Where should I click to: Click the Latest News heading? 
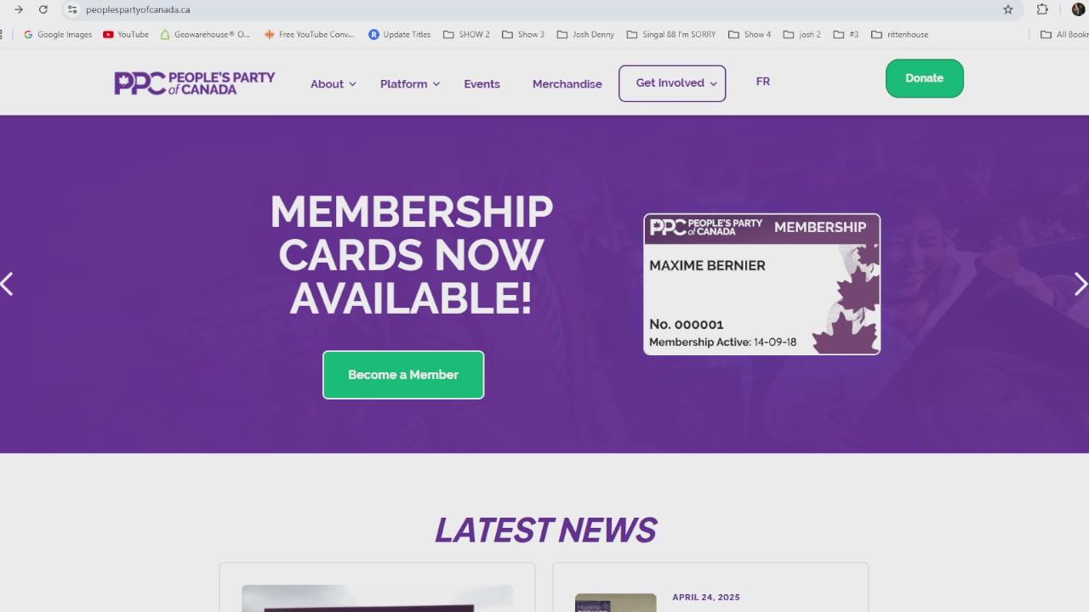click(545, 530)
